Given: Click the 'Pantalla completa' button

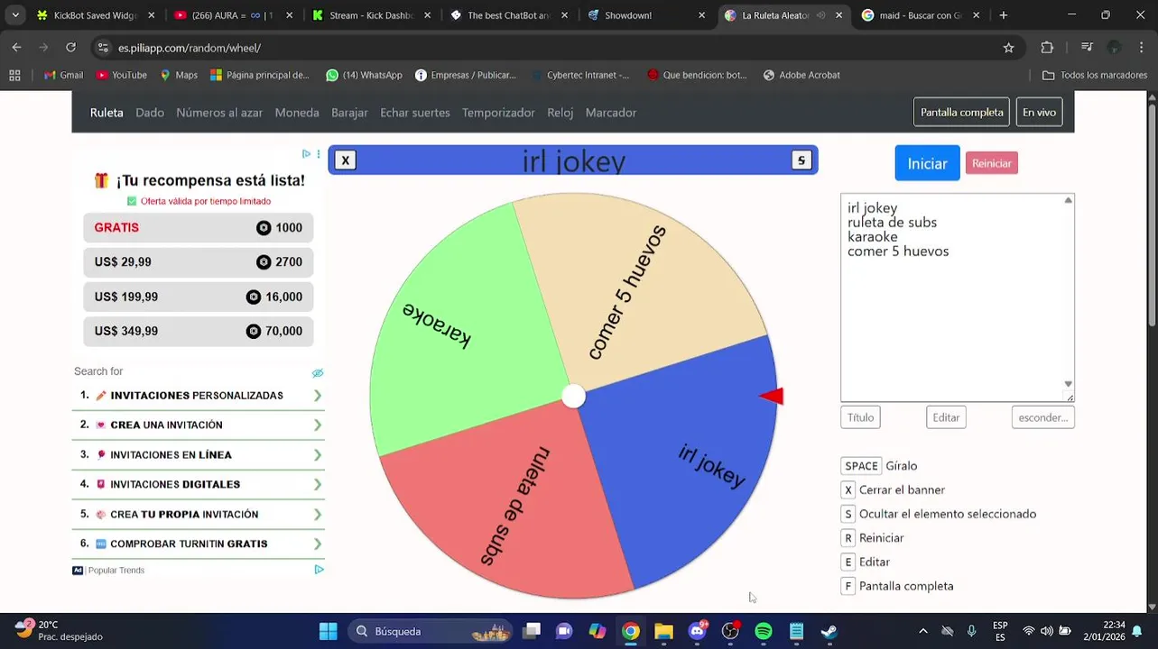Looking at the screenshot, I should point(961,113).
